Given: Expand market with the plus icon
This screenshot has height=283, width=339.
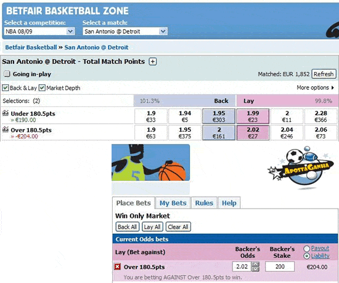Looking at the screenshot, I should [153, 62].
